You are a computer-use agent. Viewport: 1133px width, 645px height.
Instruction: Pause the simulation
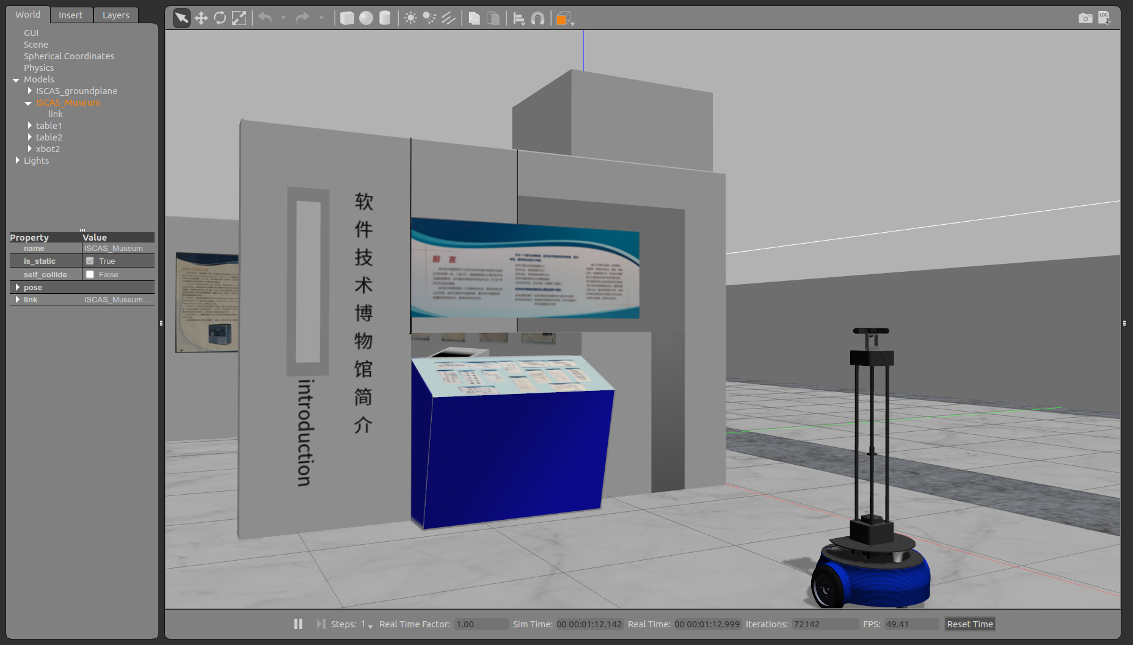(298, 624)
